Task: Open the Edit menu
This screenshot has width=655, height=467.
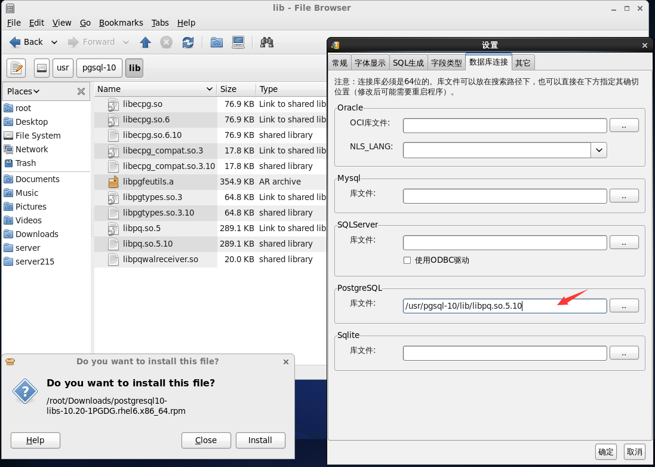Action: point(36,23)
